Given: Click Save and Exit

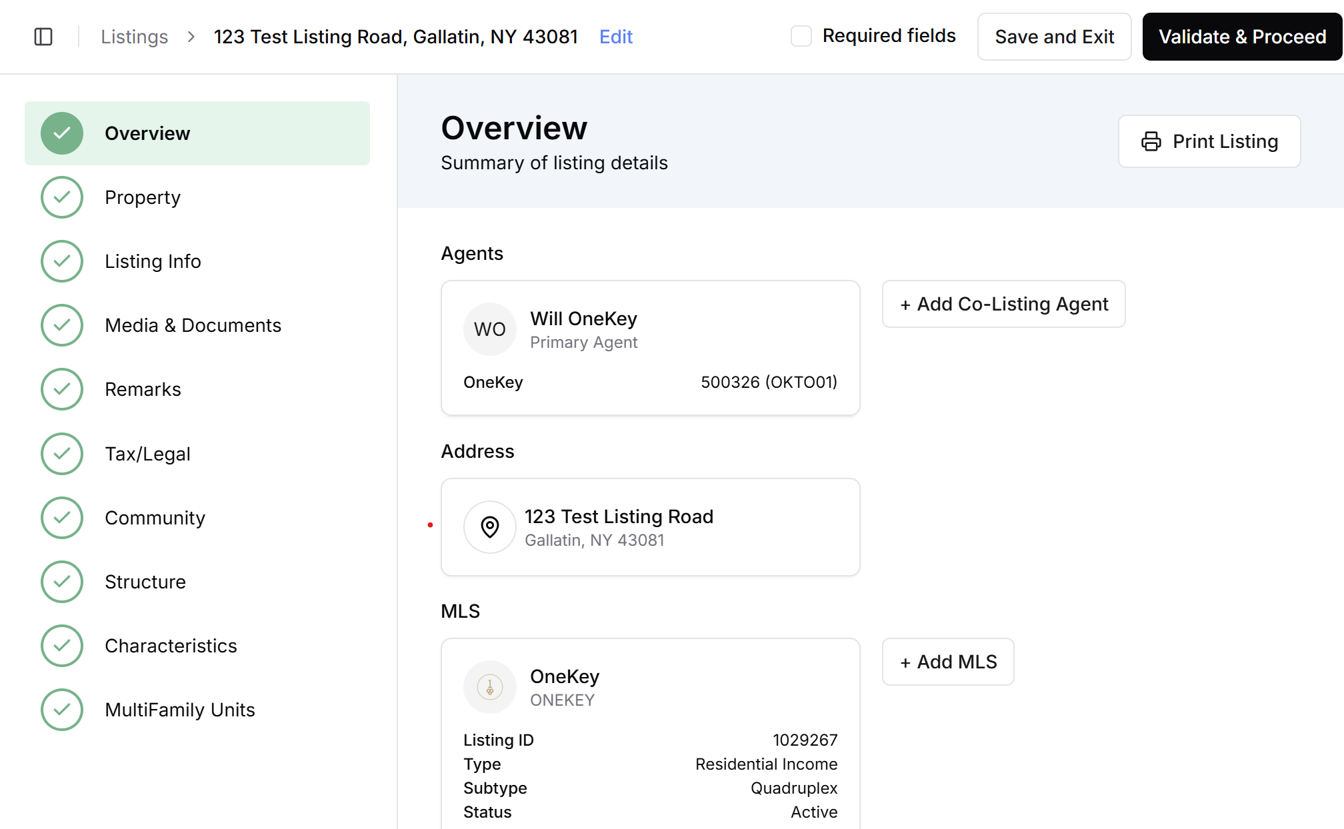Looking at the screenshot, I should 1055,37.
